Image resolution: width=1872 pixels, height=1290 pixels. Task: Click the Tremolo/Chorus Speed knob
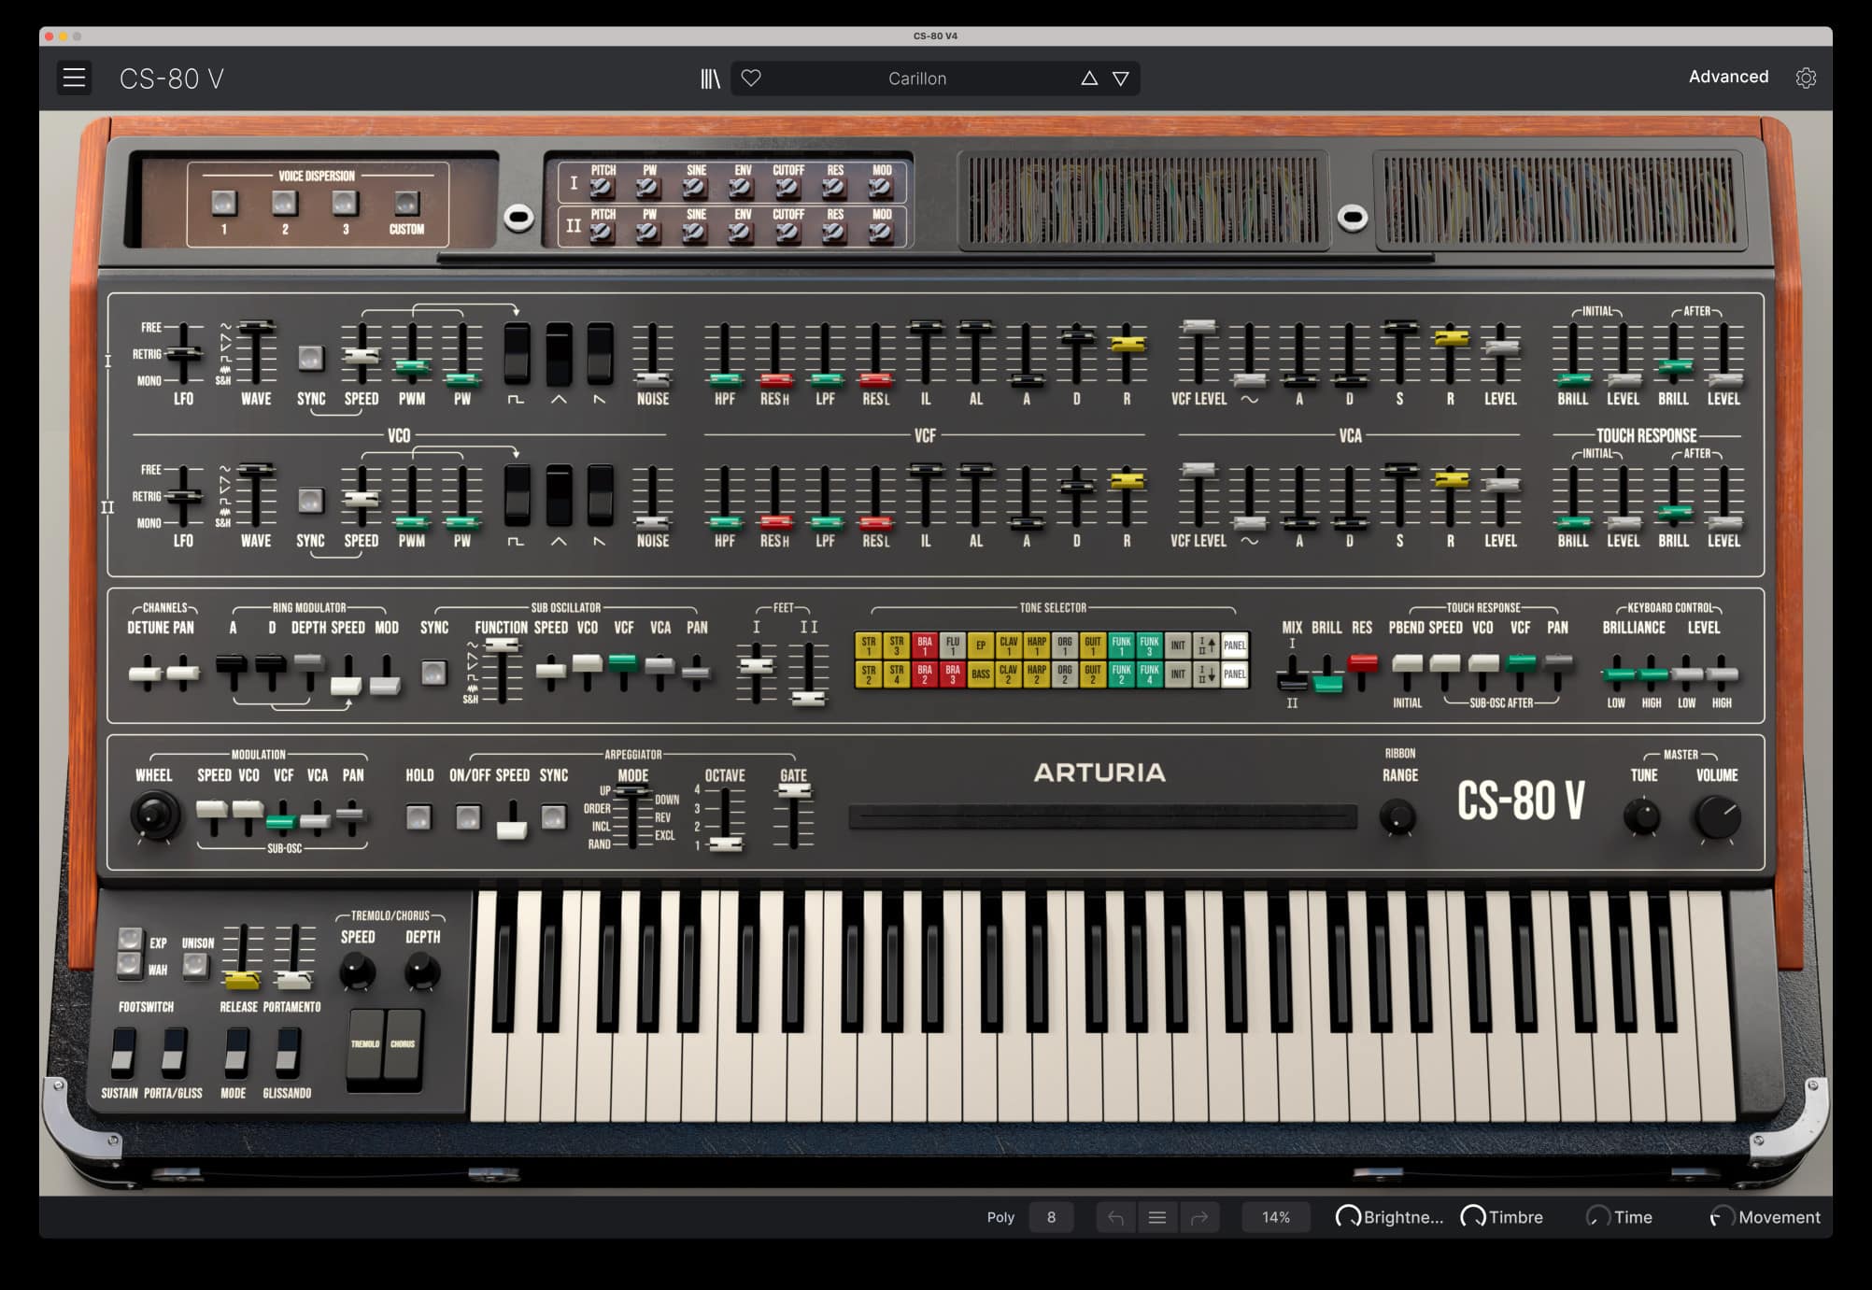pyautogui.click(x=357, y=971)
